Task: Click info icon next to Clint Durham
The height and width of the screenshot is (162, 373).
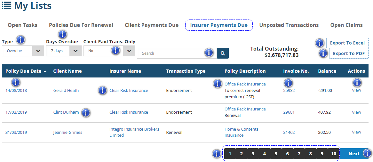Action: click(86, 112)
